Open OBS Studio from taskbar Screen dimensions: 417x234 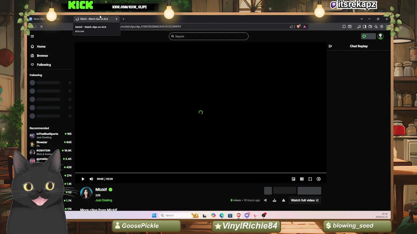click(x=264, y=215)
